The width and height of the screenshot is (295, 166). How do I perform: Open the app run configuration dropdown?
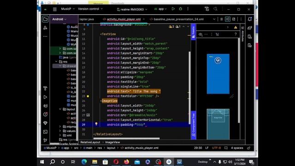tap(160, 9)
